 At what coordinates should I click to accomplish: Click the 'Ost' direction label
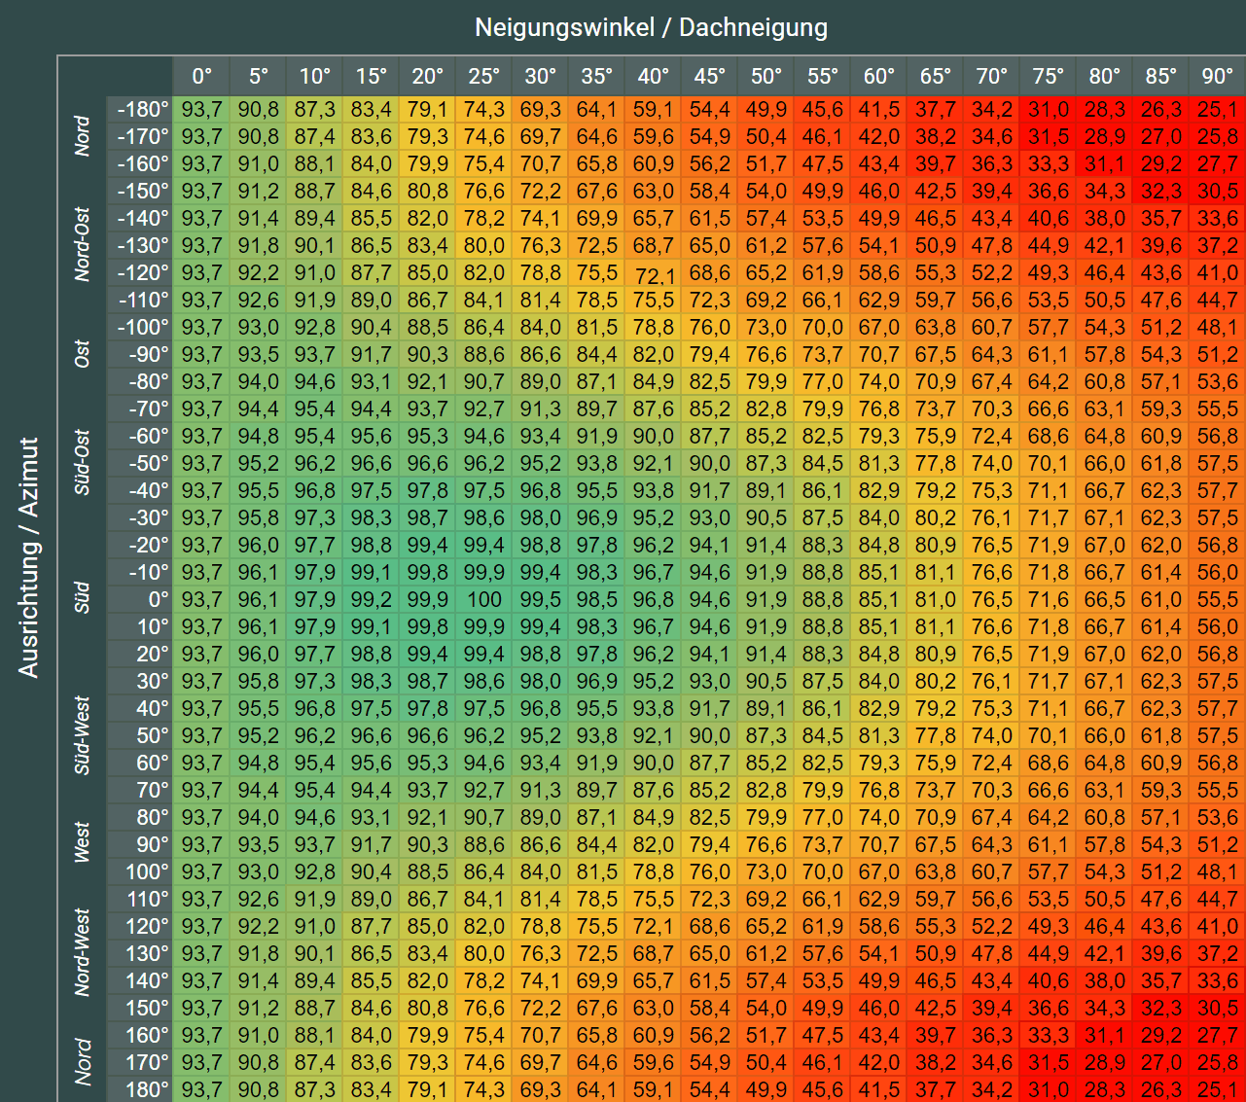[x=83, y=354]
